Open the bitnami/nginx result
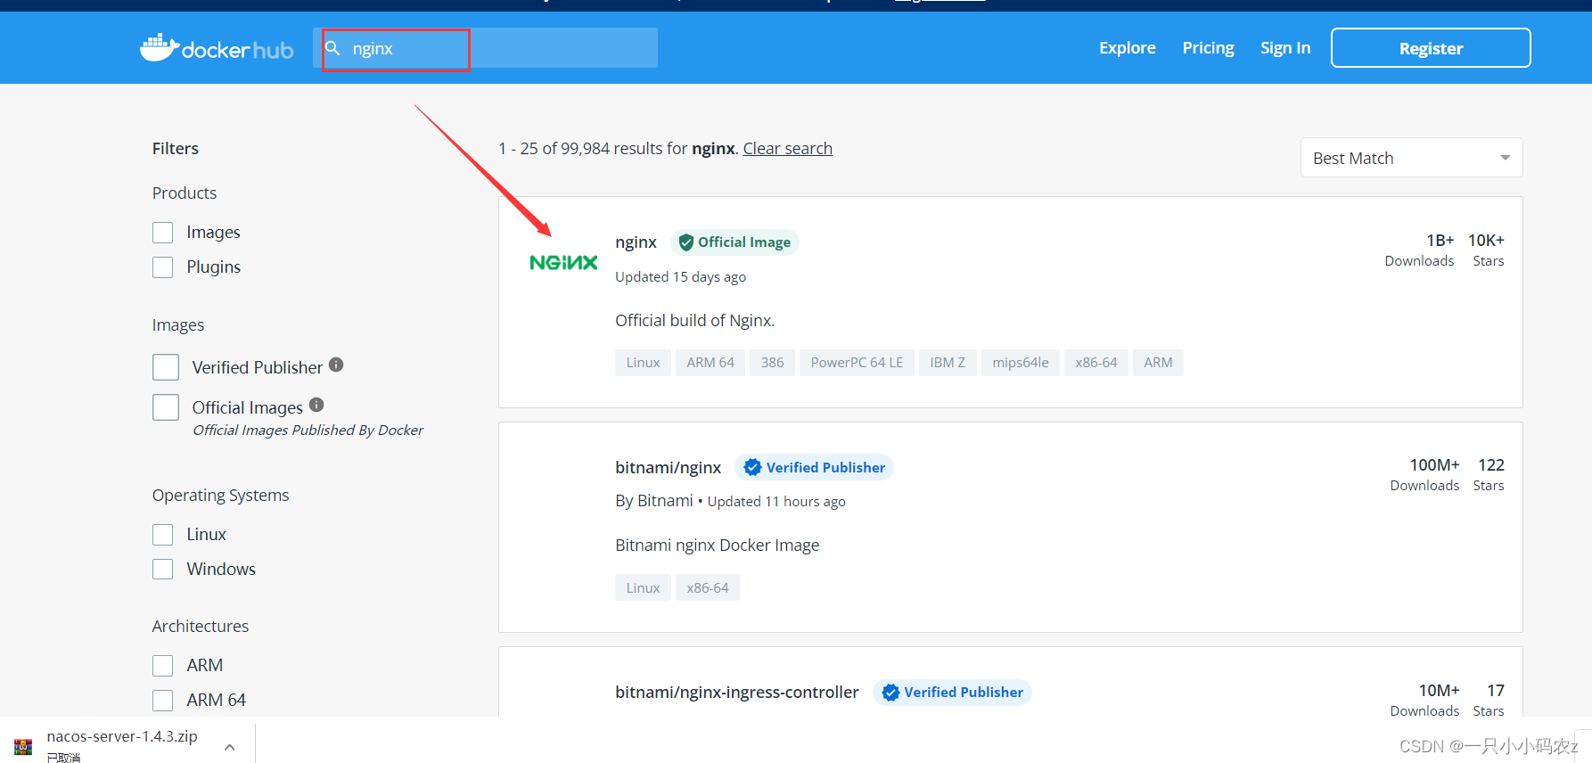 pos(669,468)
